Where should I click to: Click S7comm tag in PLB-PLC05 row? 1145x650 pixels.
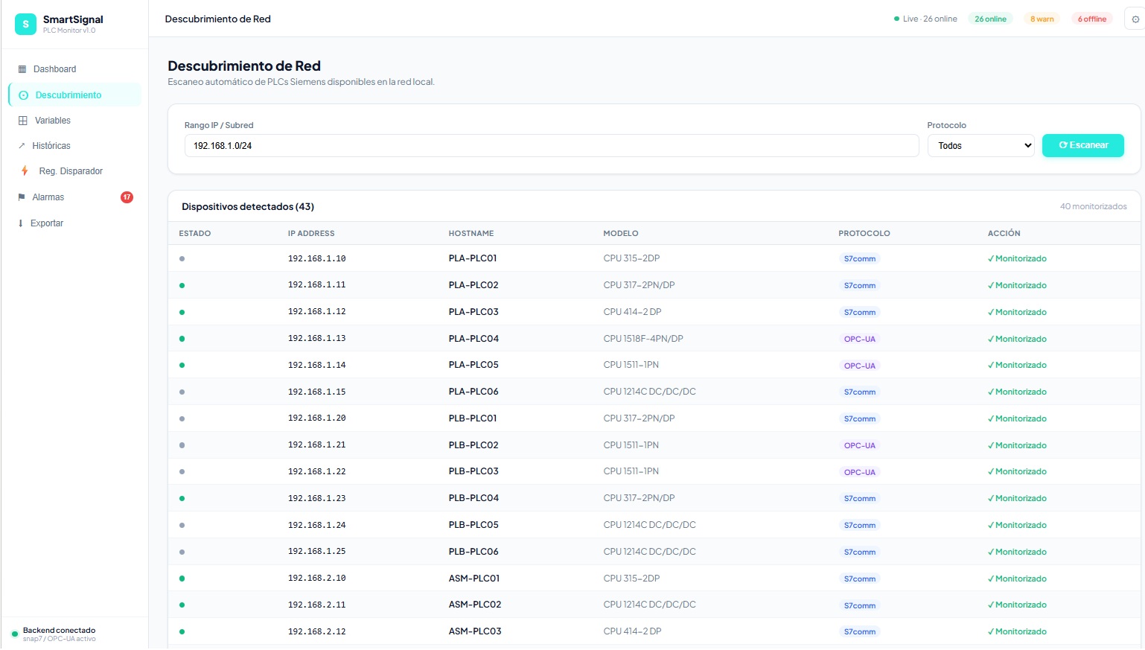[860, 526]
